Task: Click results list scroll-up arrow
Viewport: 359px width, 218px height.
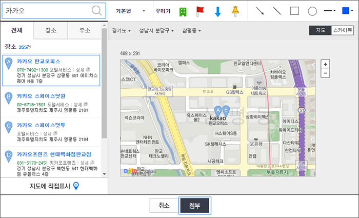Action: (x=105, y=25)
